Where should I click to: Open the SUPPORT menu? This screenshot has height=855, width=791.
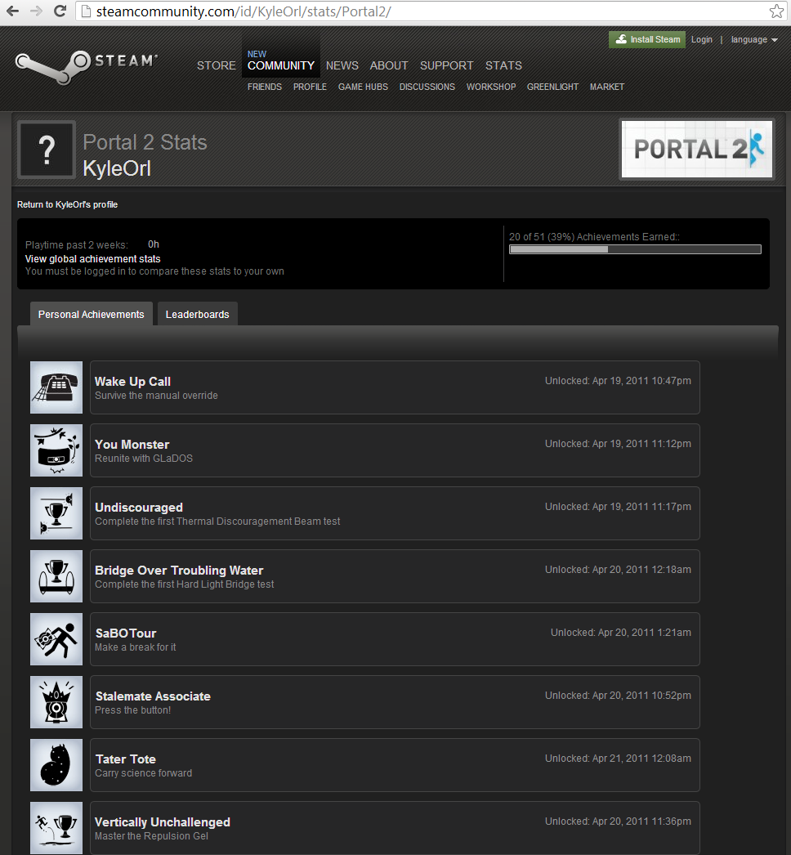tap(446, 65)
